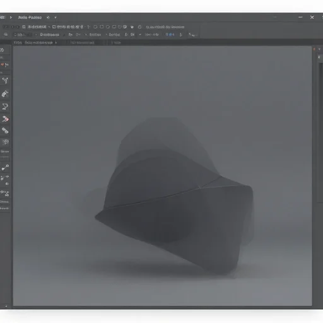Toggle the circle shape option in toolbar
Screen dimensions: 323x323
[95, 27]
